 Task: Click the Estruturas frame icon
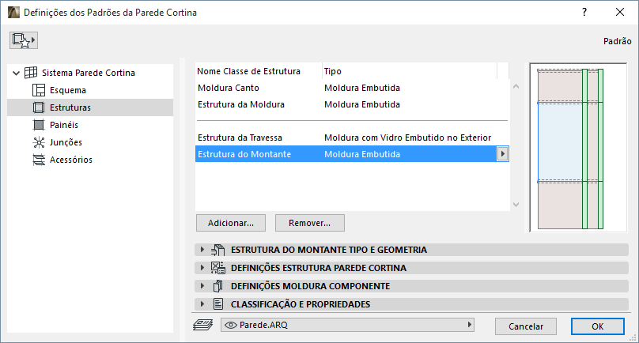[x=39, y=107]
